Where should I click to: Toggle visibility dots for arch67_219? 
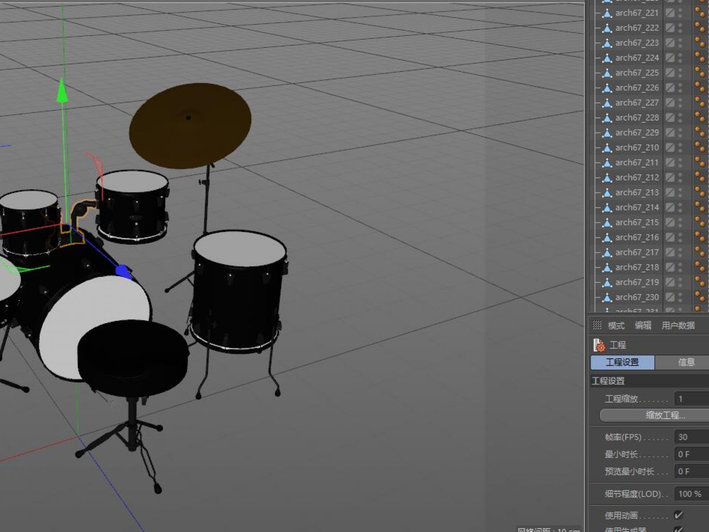(681, 282)
